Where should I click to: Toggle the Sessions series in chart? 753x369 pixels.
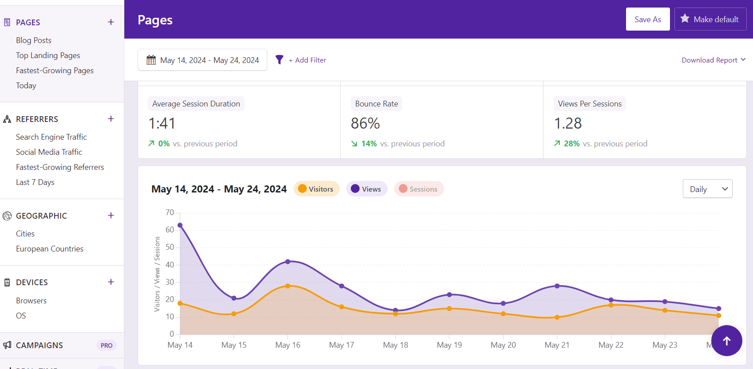click(419, 189)
